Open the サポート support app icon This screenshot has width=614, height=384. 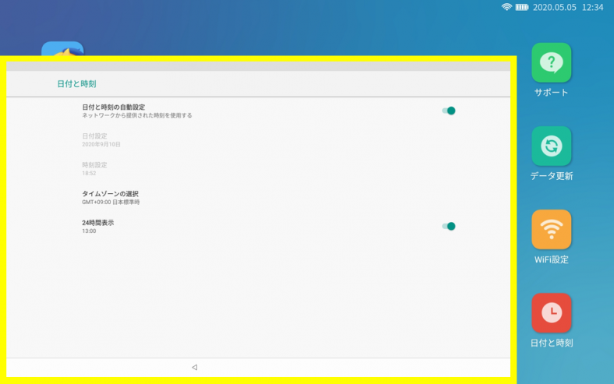552,62
